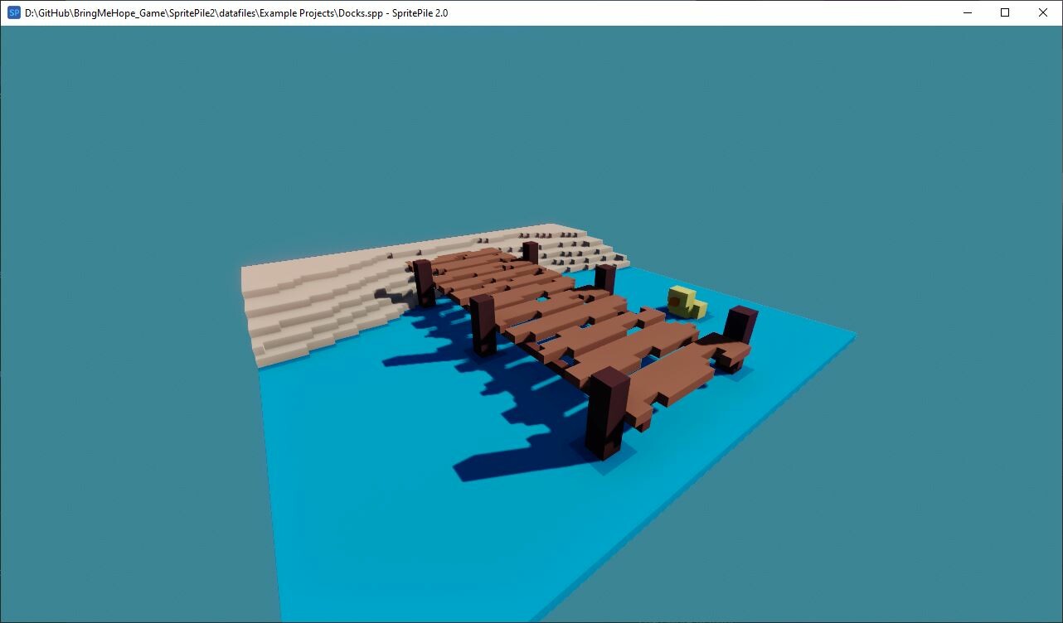
Task: Maximize the SpritePile window
Action: [x=1004, y=12]
